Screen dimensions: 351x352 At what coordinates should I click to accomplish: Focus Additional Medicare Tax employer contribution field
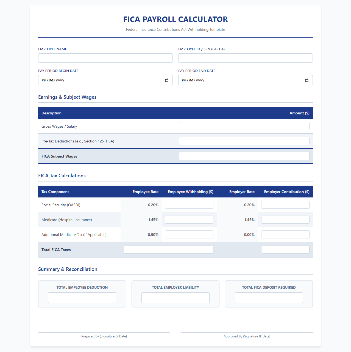coord(285,235)
